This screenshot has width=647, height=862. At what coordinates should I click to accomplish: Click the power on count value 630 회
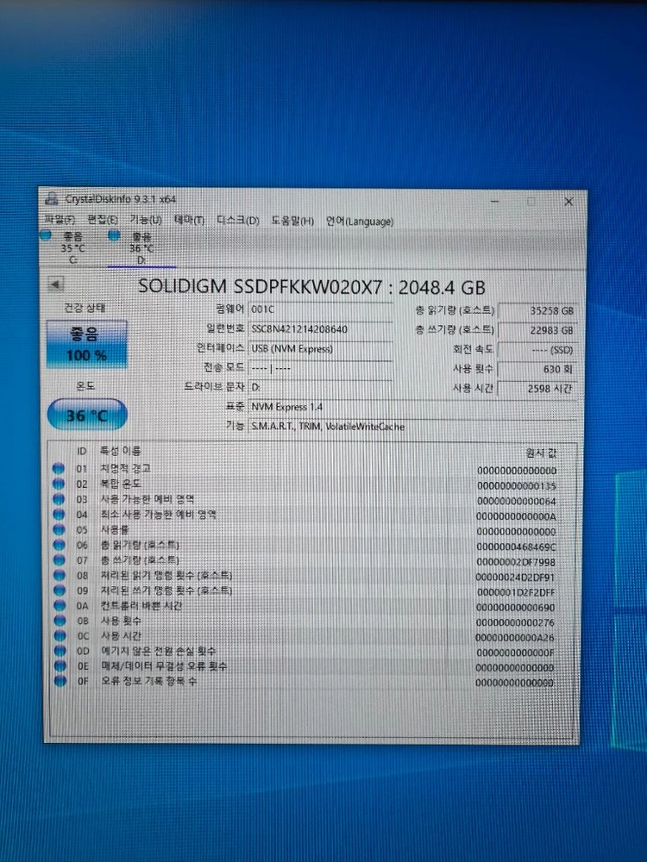point(537,369)
